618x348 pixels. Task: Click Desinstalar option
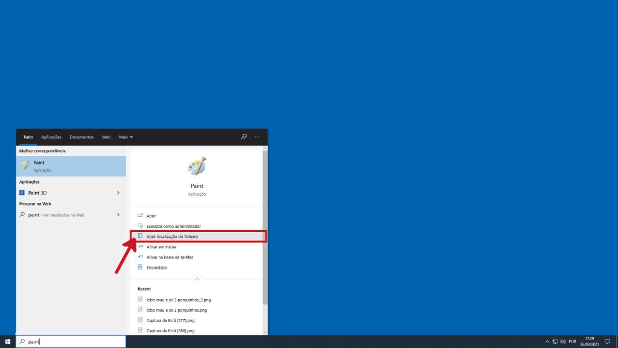click(157, 268)
